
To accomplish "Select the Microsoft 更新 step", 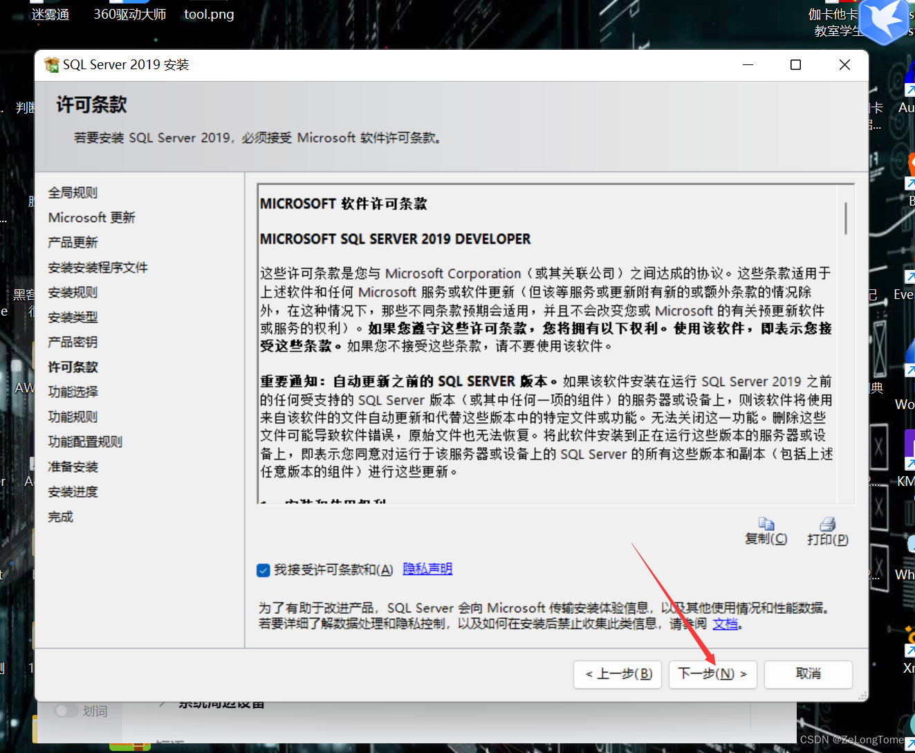I will (x=91, y=218).
